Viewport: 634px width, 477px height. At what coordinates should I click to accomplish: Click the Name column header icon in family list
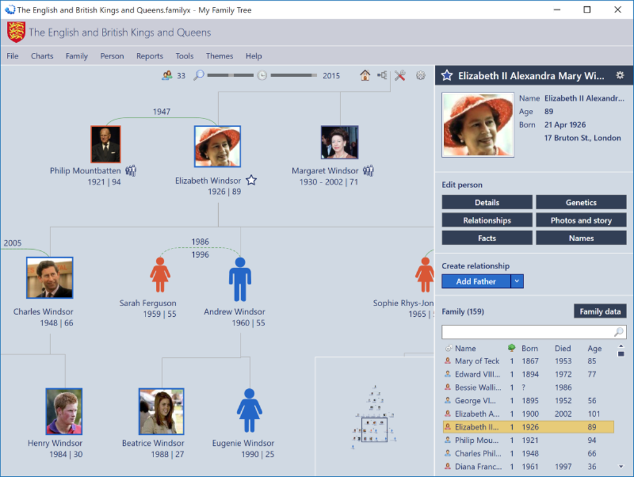tap(448, 348)
